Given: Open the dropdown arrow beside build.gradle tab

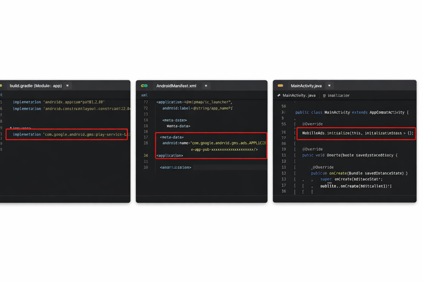Looking at the screenshot, I should (x=67, y=86).
